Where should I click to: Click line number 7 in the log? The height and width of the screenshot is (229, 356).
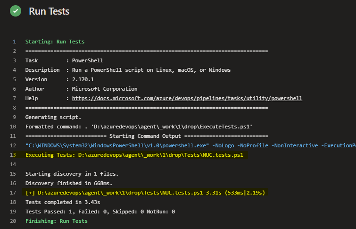pos(15,98)
